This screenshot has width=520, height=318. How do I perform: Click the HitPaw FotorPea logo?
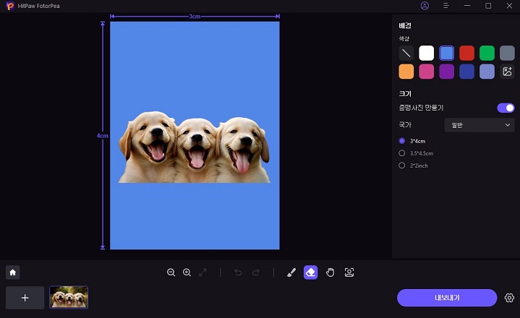tap(10, 6)
